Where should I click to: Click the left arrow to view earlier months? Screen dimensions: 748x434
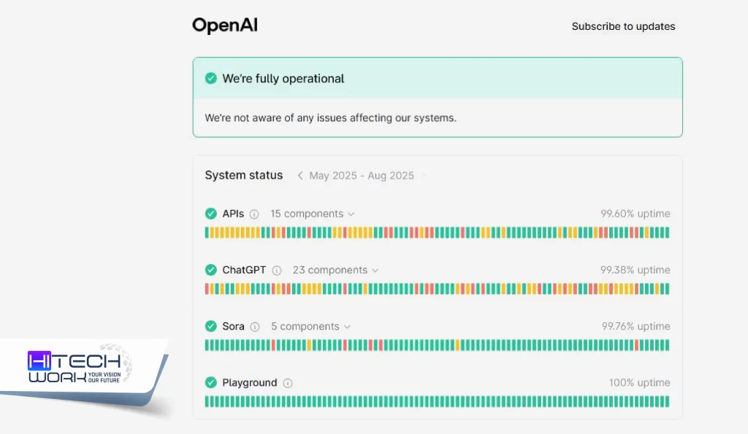pos(300,175)
